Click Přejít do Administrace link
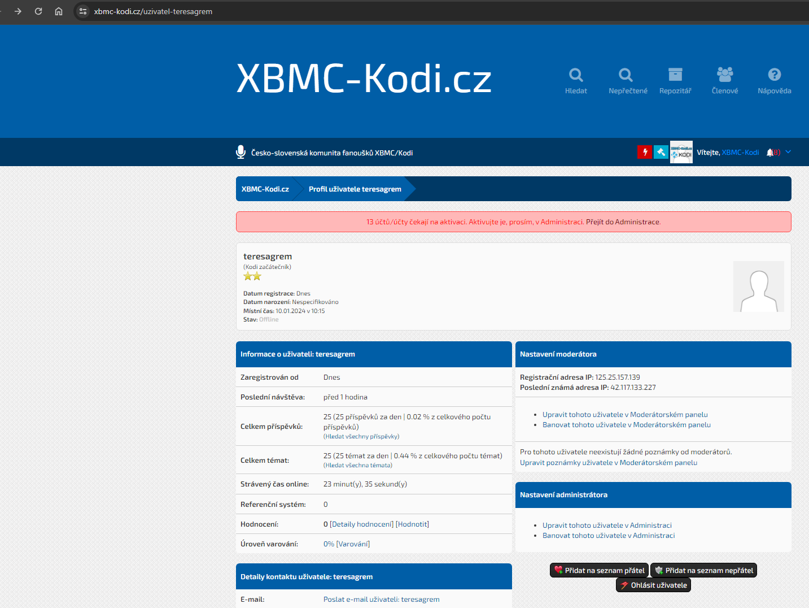809x608 pixels. [x=623, y=222]
